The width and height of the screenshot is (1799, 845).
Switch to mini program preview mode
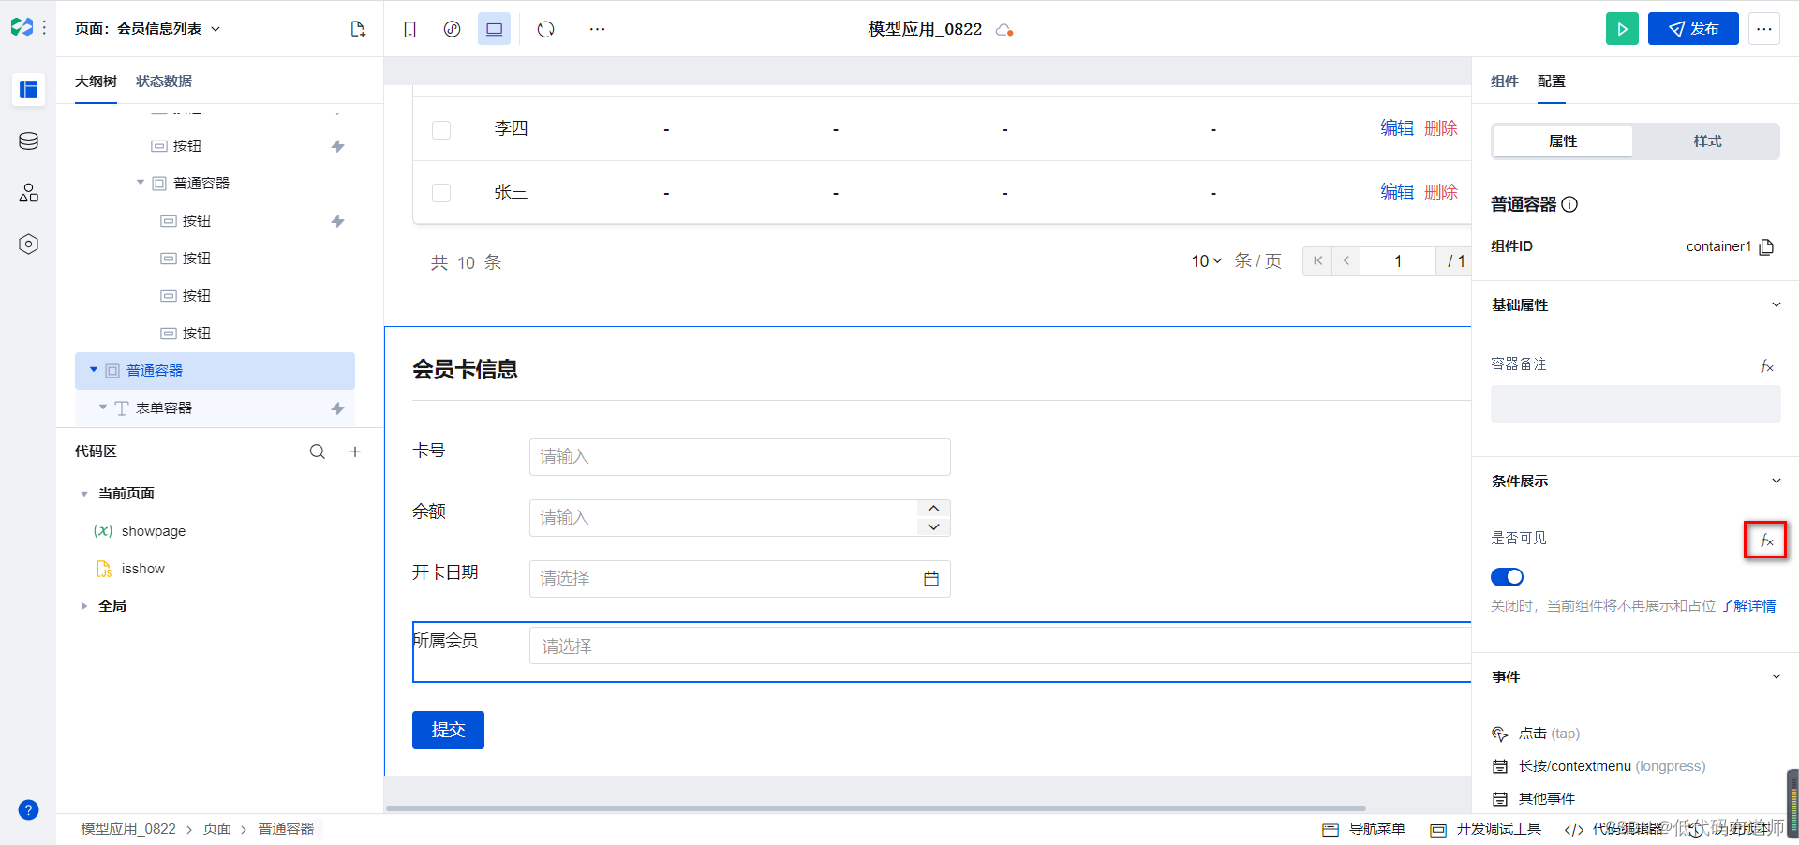click(452, 29)
